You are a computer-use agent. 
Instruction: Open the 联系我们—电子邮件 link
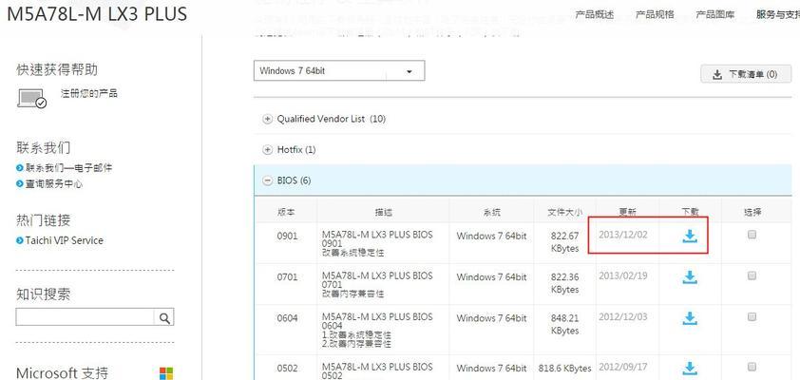[68, 168]
